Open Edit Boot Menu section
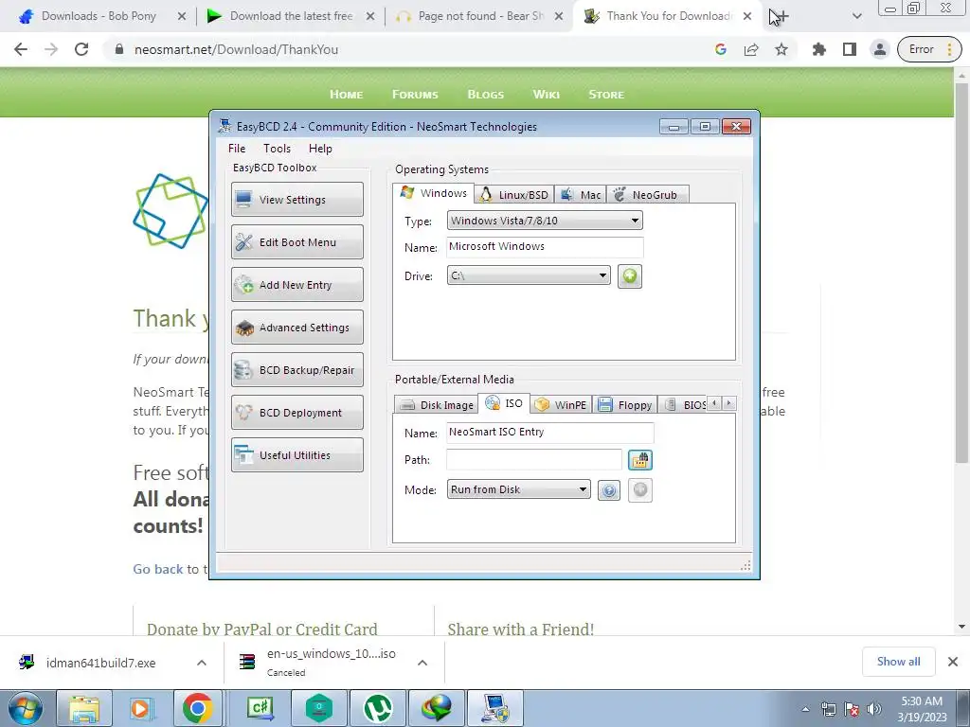Screen dimensions: 970x727 pos(296,241)
